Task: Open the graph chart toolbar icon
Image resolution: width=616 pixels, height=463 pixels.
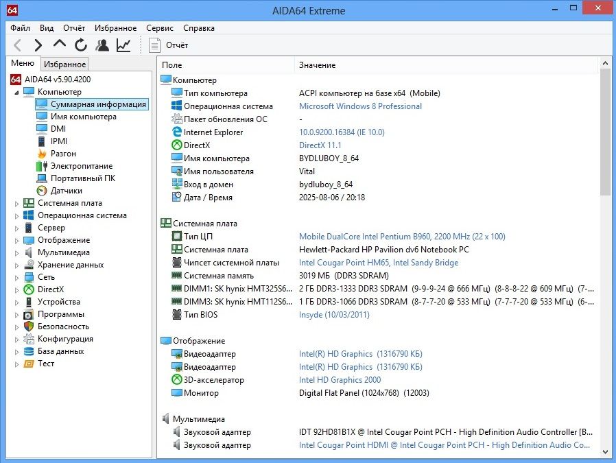Action: coord(123,45)
